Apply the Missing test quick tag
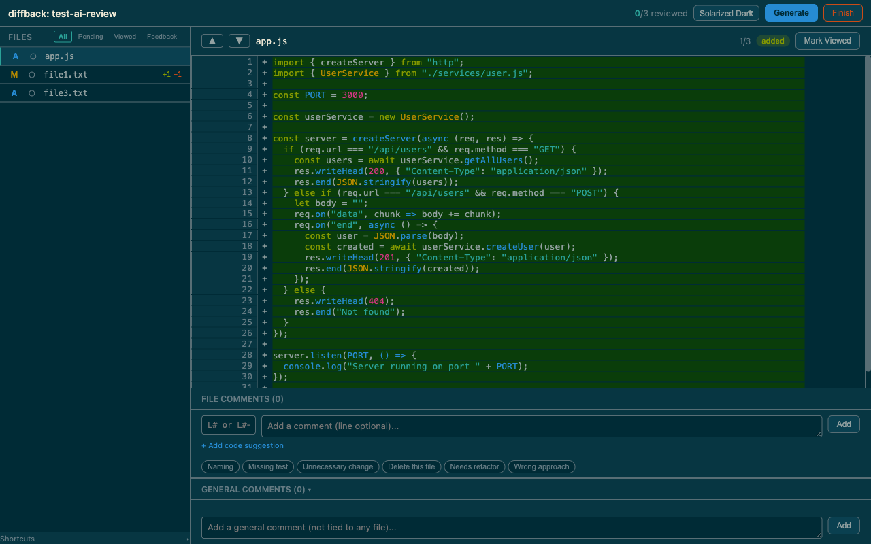The image size is (871, 544). 267,466
